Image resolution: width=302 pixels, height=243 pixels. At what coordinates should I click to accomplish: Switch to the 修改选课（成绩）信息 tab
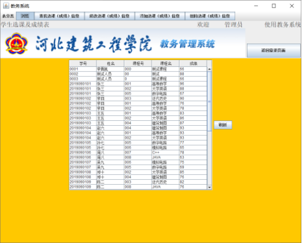click(x=110, y=16)
